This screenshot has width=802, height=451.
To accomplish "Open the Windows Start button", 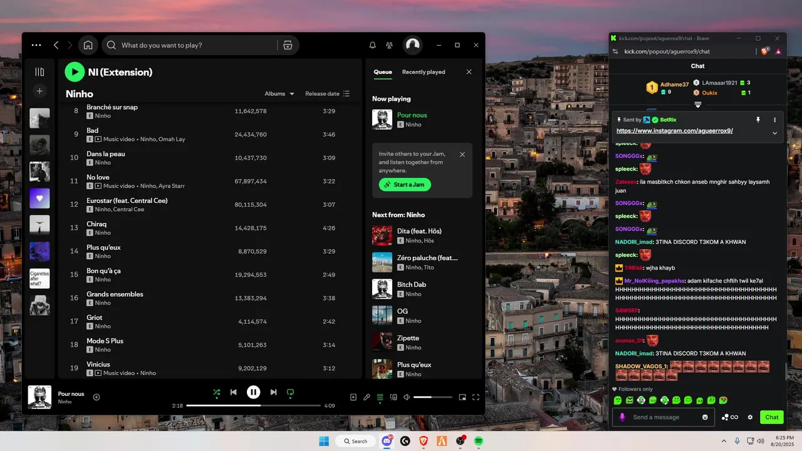I will pyautogui.click(x=324, y=441).
